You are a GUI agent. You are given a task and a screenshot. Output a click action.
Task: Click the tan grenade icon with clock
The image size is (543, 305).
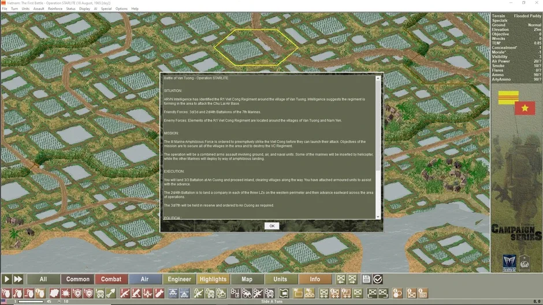point(40,293)
